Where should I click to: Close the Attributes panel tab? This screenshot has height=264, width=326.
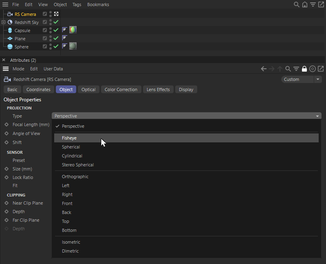click(x=4, y=60)
